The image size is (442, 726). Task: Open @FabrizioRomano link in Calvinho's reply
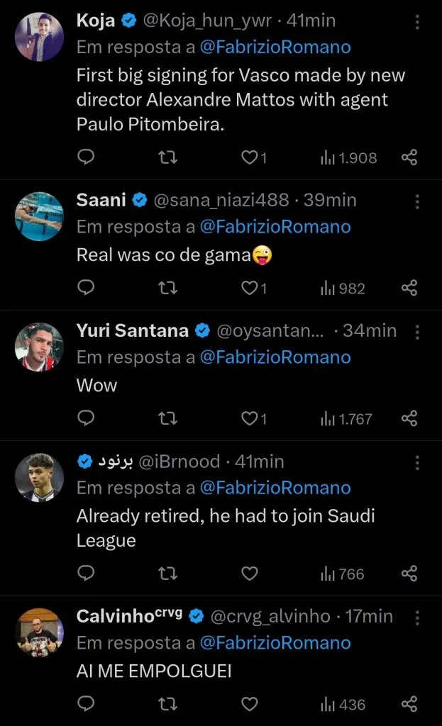[275, 643]
